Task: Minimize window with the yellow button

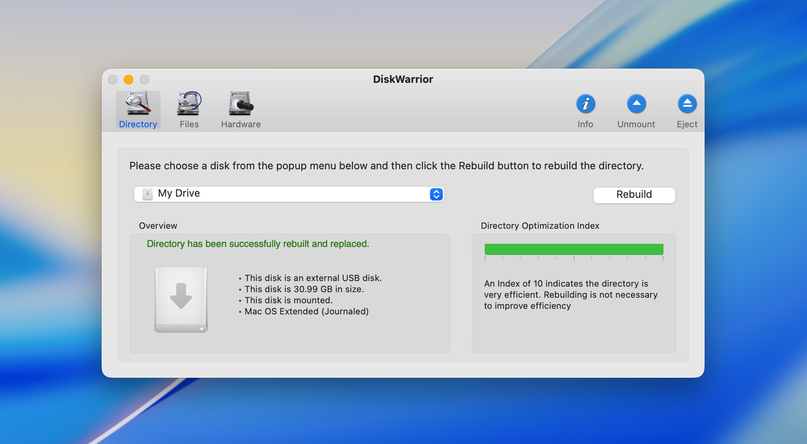Action: point(129,80)
